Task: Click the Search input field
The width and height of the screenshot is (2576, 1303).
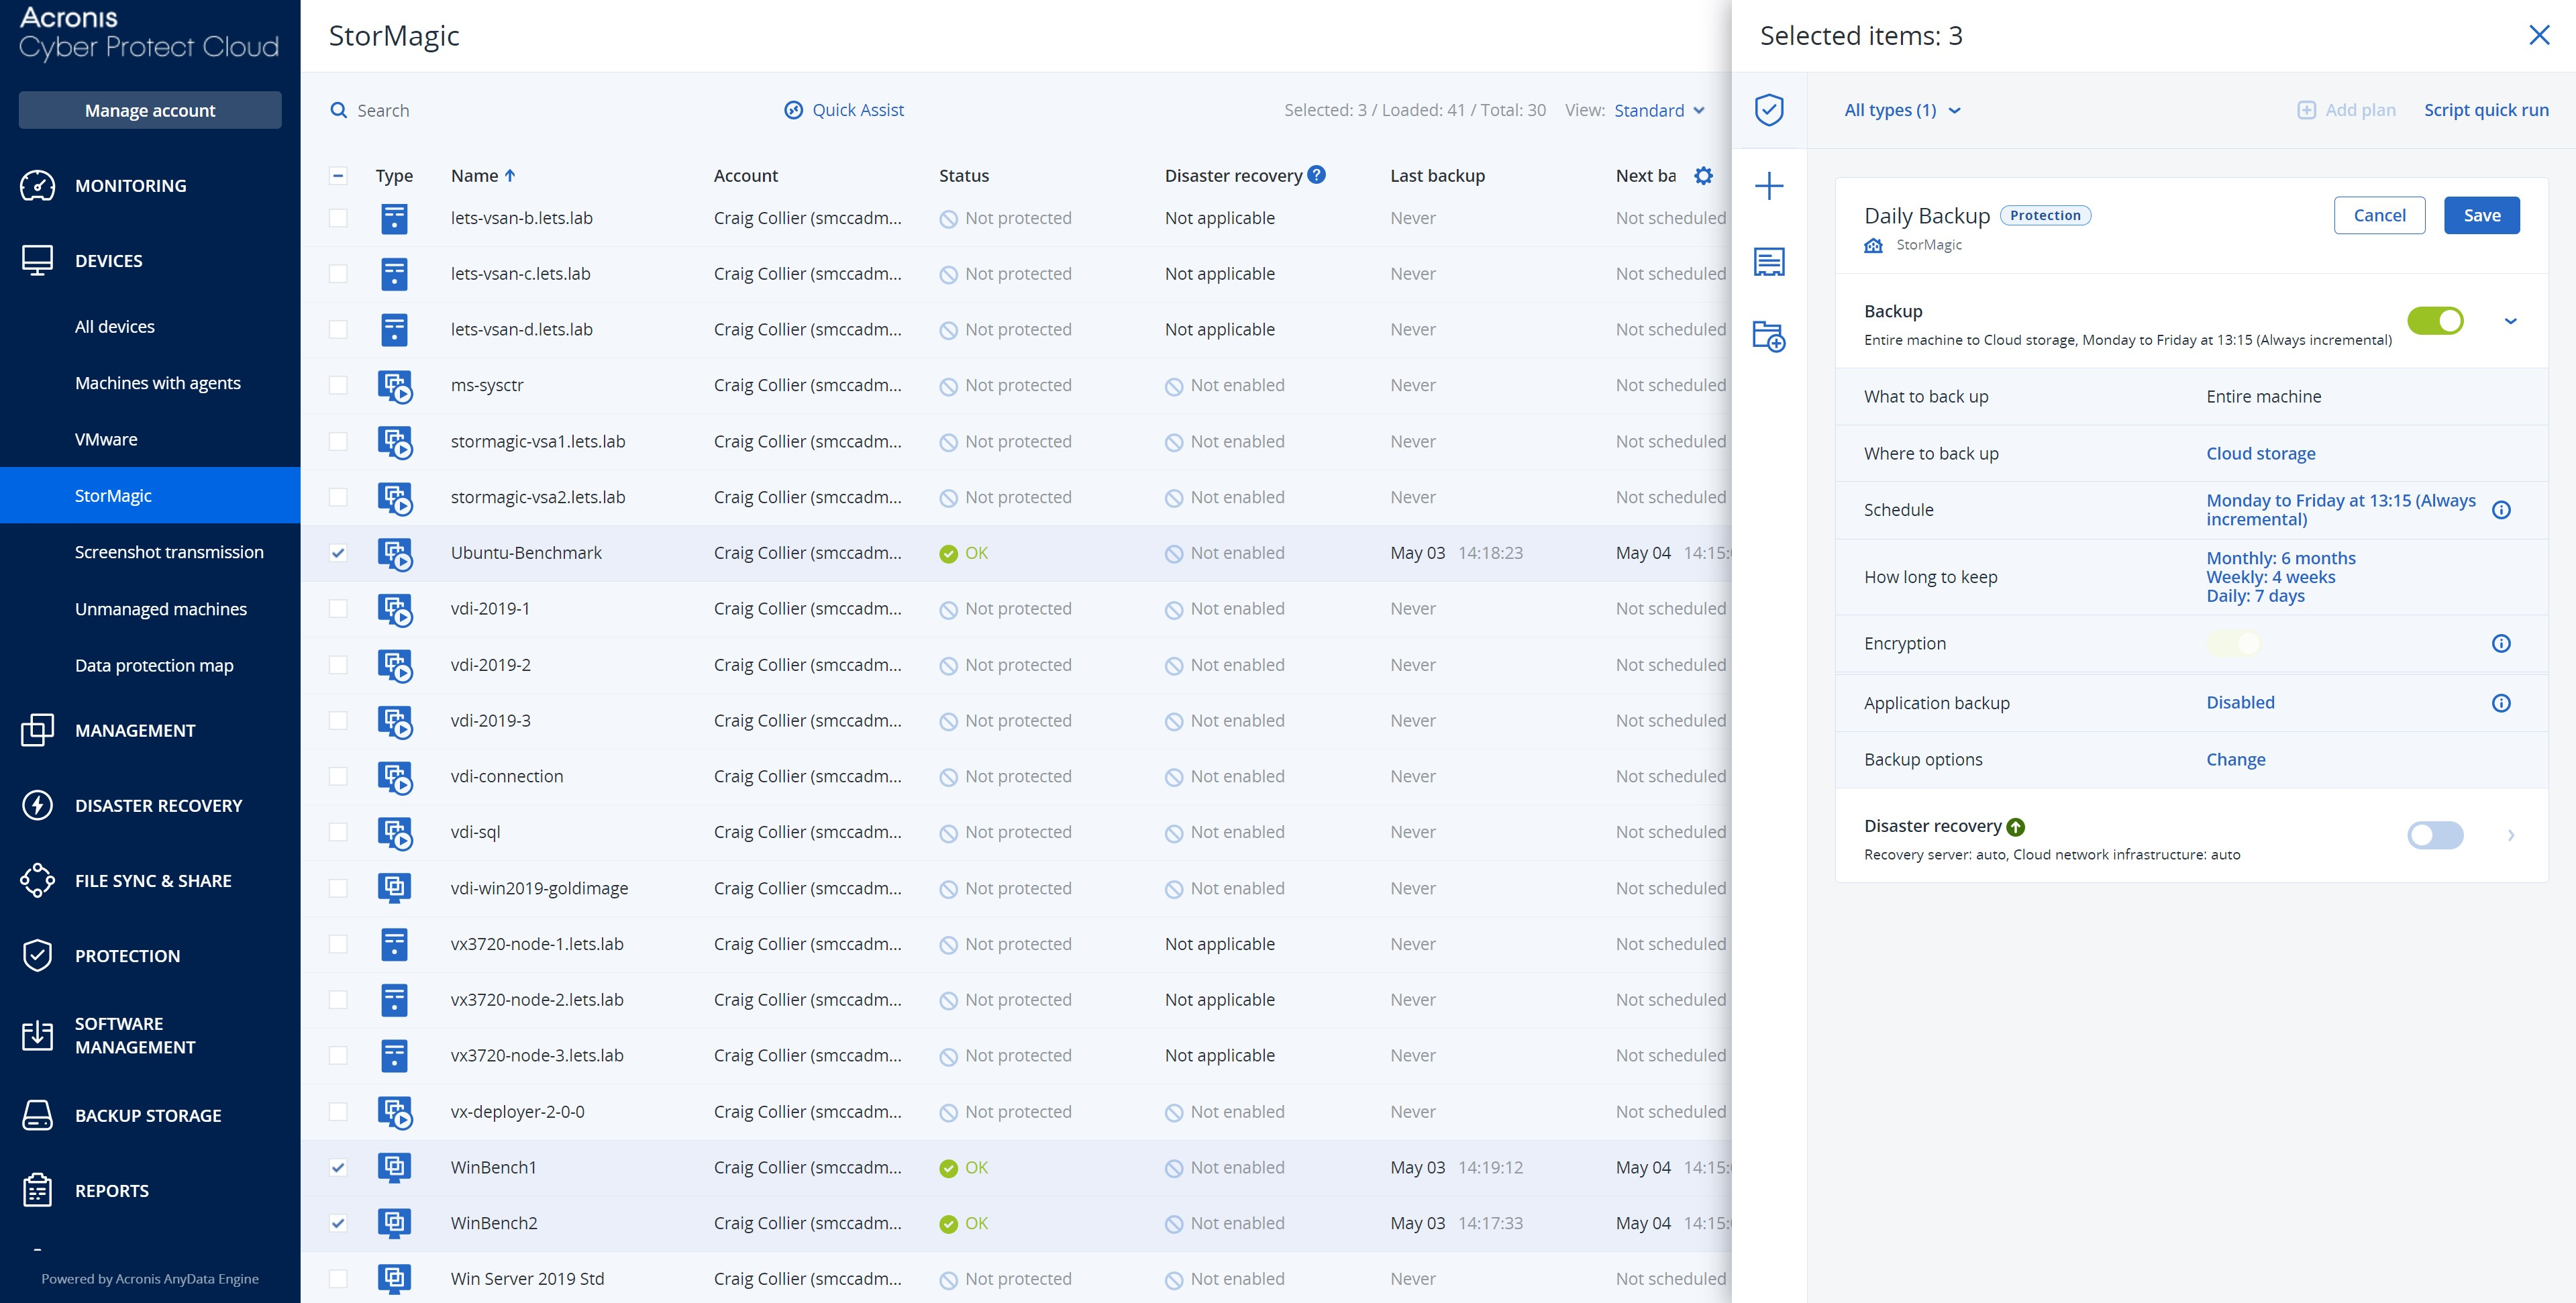Action: tap(383, 110)
